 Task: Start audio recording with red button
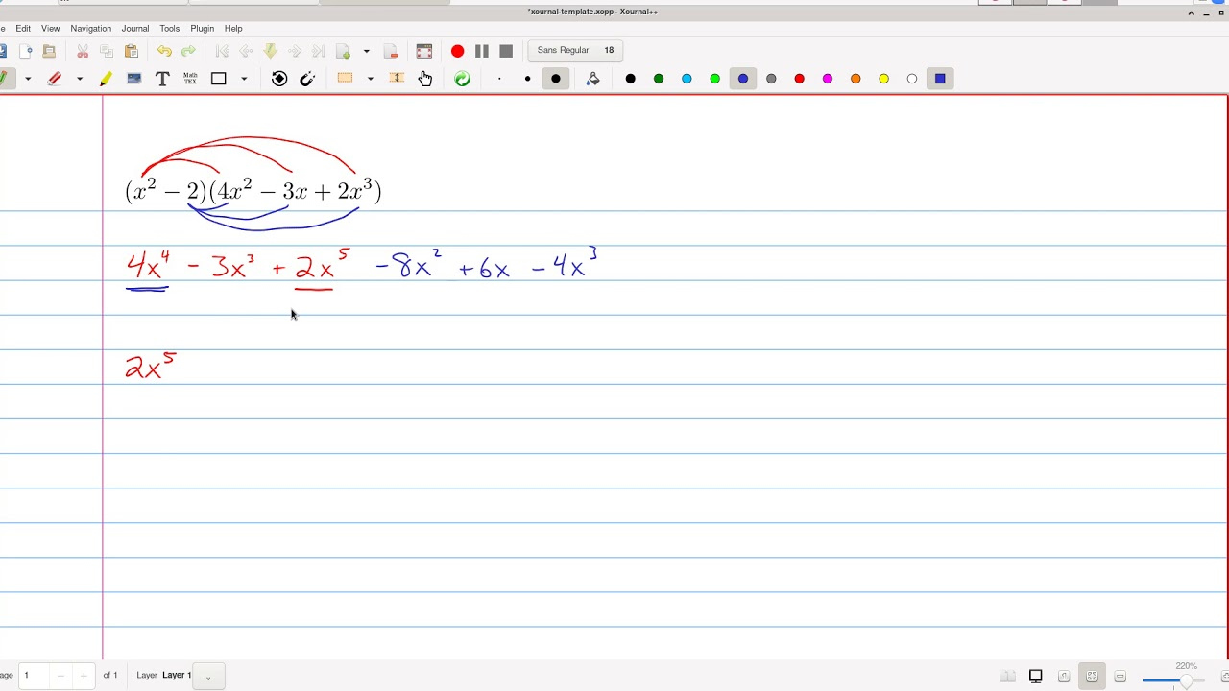click(x=457, y=51)
